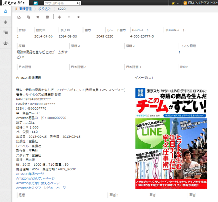This screenshot has height=202, width=218.
Task: Expand the dropdown arrow beside the star
Action: pos(178,3)
